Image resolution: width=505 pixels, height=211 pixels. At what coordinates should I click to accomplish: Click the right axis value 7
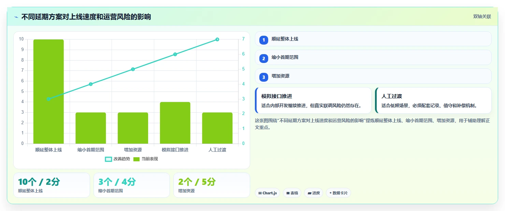coord(243,39)
